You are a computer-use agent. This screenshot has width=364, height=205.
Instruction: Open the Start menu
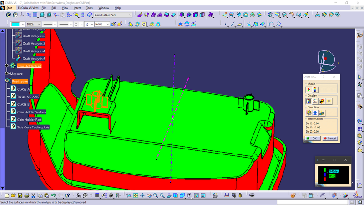[x=9, y=8]
